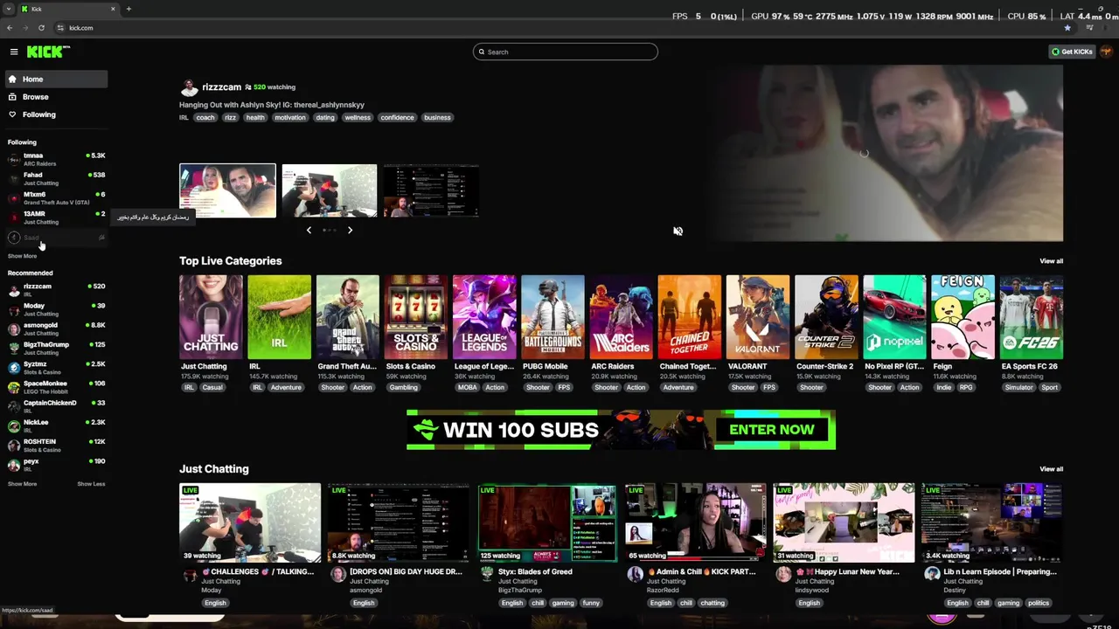1119x629 pixels.
Task: Focus the Search field
Action: click(566, 52)
